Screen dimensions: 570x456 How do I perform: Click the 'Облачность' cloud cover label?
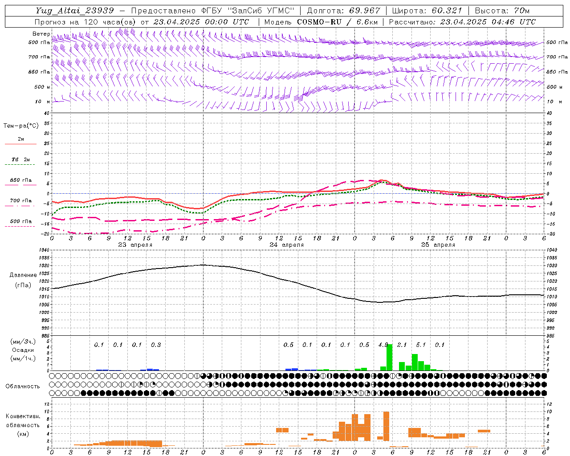click(23, 387)
